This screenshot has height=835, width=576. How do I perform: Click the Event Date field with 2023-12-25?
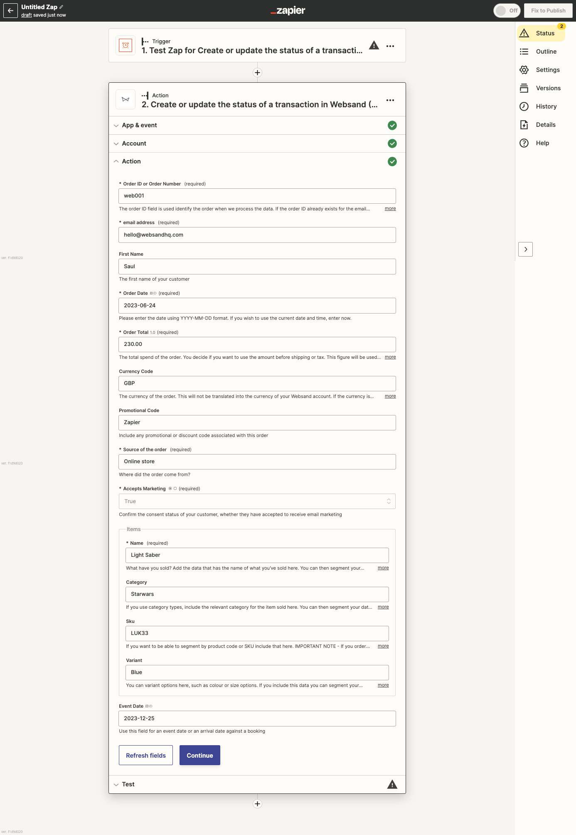click(x=257, y=719)
